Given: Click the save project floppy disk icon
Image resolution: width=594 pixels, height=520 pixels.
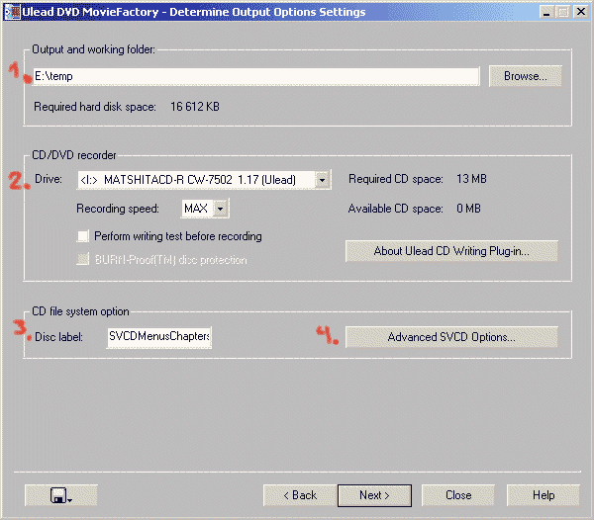Looking at the screenshot, I should (61, 495).
